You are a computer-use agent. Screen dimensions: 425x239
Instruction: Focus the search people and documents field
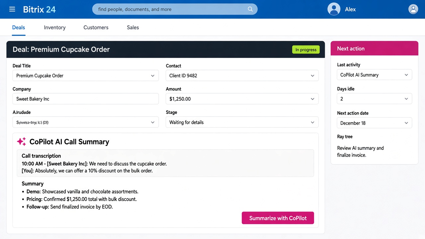coord(175,9)
